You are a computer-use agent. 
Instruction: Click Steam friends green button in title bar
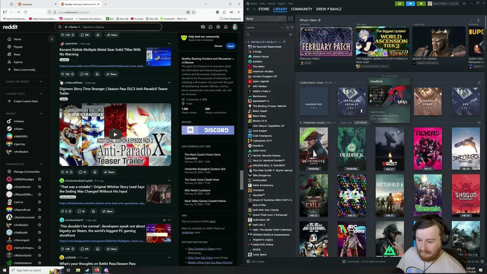point(399,3)
